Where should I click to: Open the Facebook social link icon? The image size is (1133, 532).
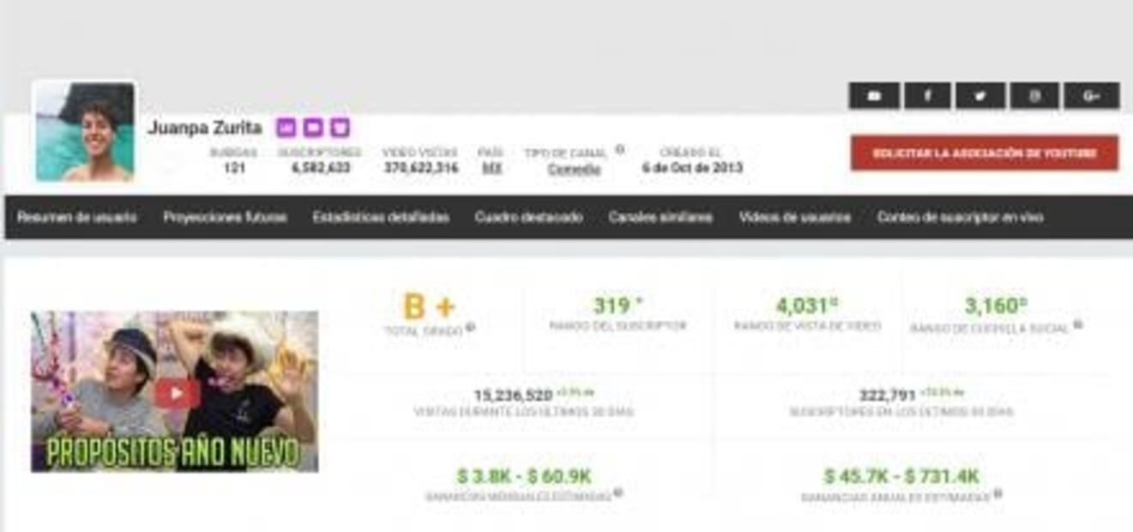[927, 96]
